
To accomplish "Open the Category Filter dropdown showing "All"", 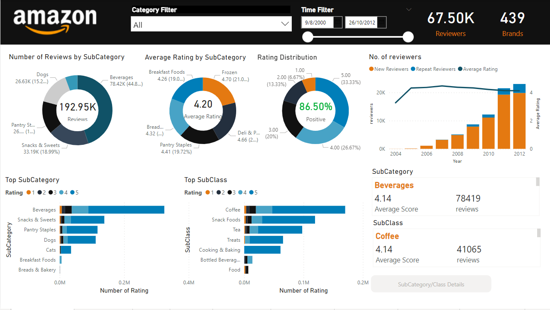I will [x=211, y=24].
